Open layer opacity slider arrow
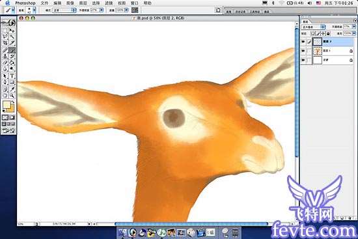The image size is (358, 239). 353,27
